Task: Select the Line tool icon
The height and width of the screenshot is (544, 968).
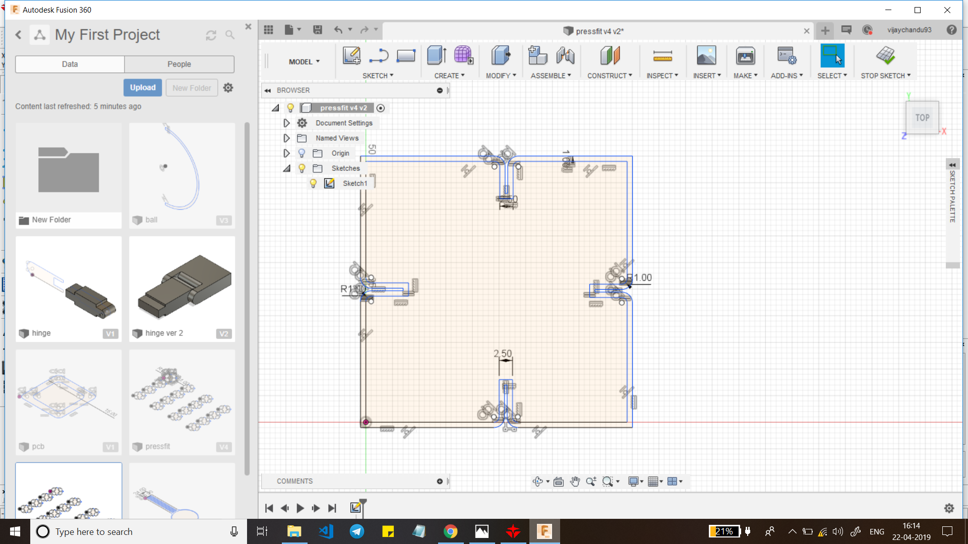Action: pos(378,55)
